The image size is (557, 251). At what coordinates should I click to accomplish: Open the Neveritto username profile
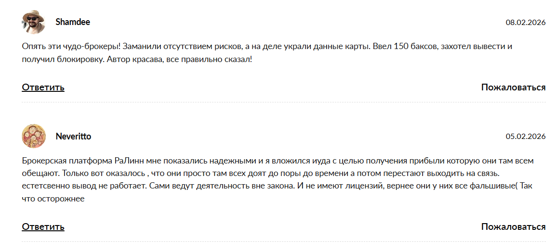point(73,137)
